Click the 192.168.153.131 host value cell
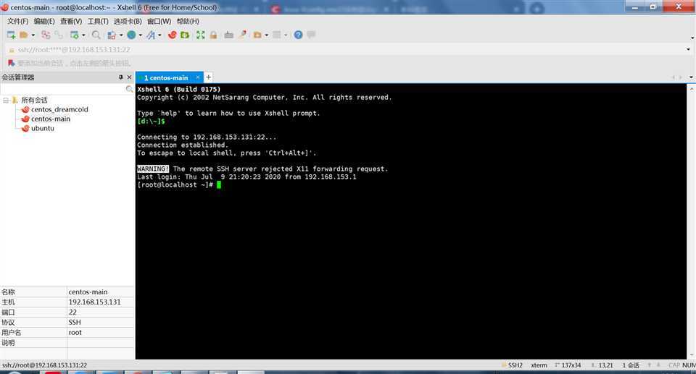Screen dimensions: 696x374 100,302
